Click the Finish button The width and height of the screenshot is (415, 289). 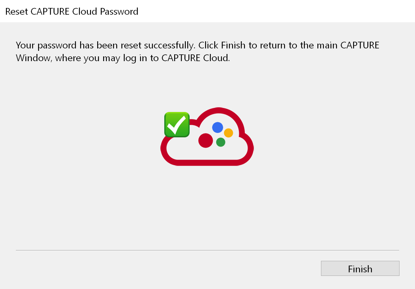[360, 269]
